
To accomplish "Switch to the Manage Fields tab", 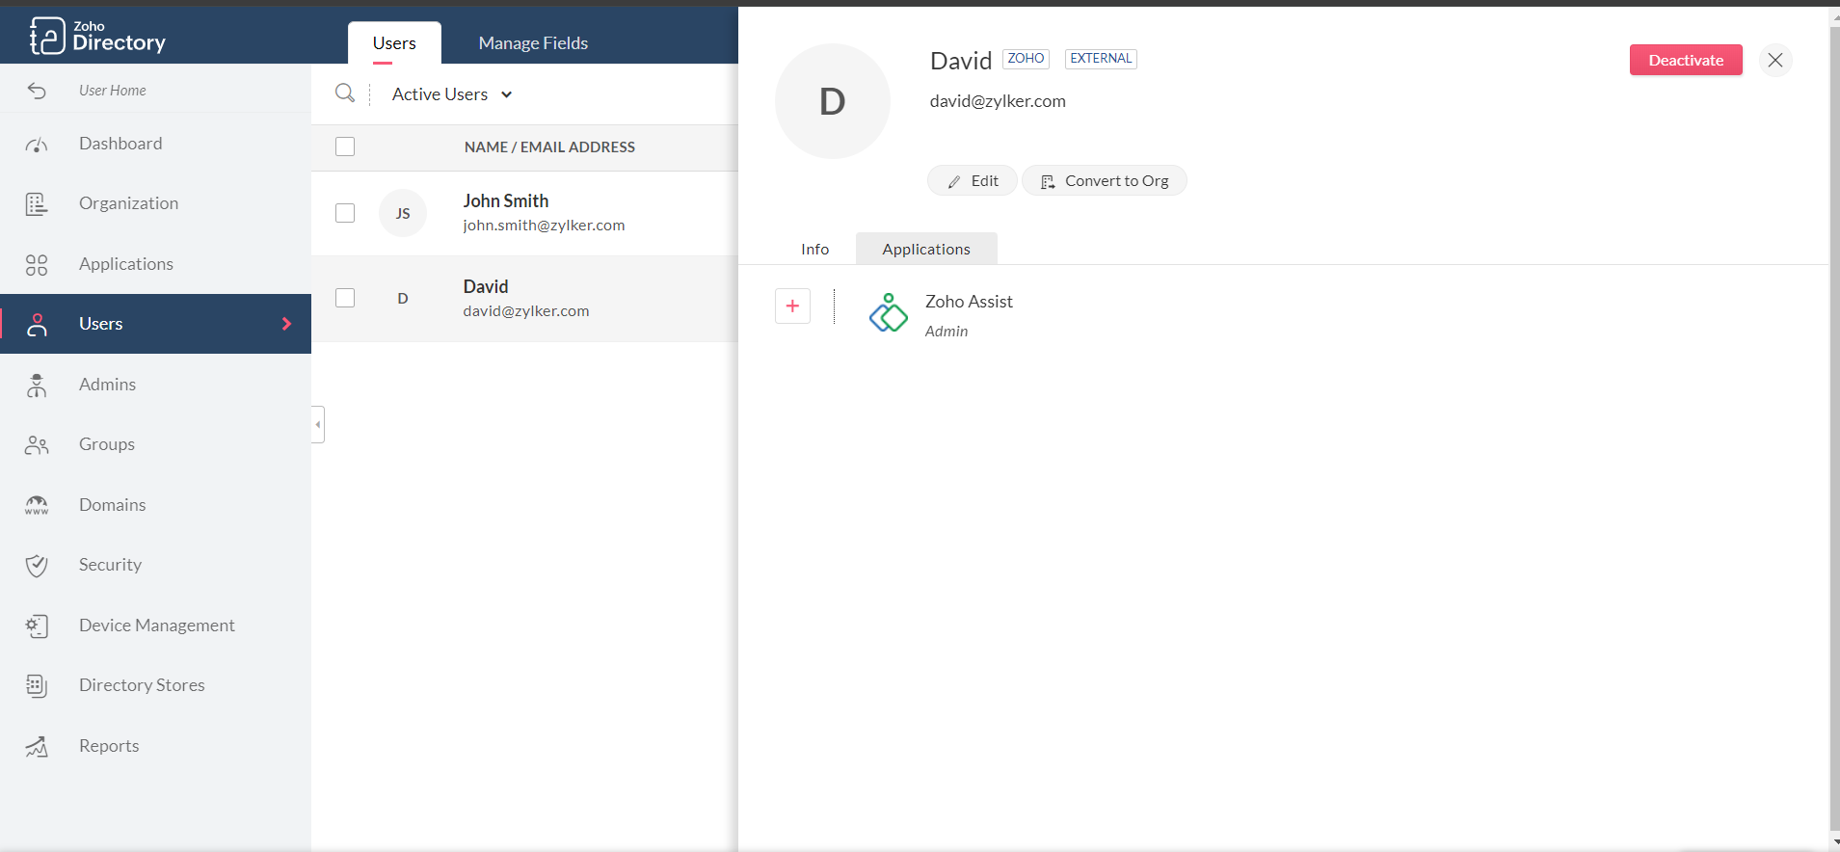I will click(533, 43).
